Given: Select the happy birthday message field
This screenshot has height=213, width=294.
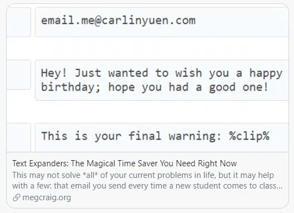Looking at the screenshot, I should tap(162, 80).
